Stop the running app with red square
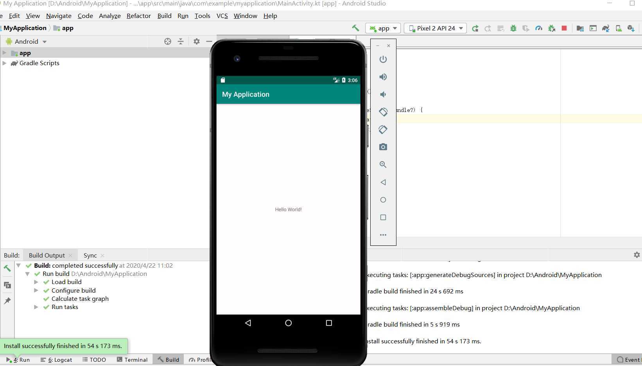 tap(564, 28)
